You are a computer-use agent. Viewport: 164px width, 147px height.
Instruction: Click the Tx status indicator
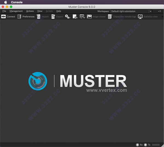[145, 145]
